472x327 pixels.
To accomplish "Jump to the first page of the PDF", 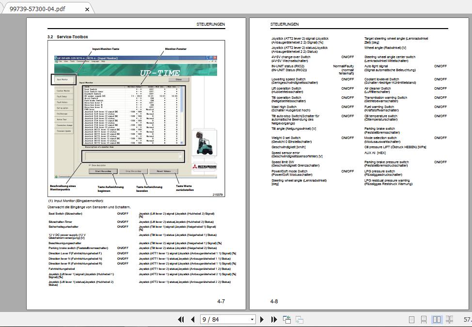I will [x=182, y=320].
